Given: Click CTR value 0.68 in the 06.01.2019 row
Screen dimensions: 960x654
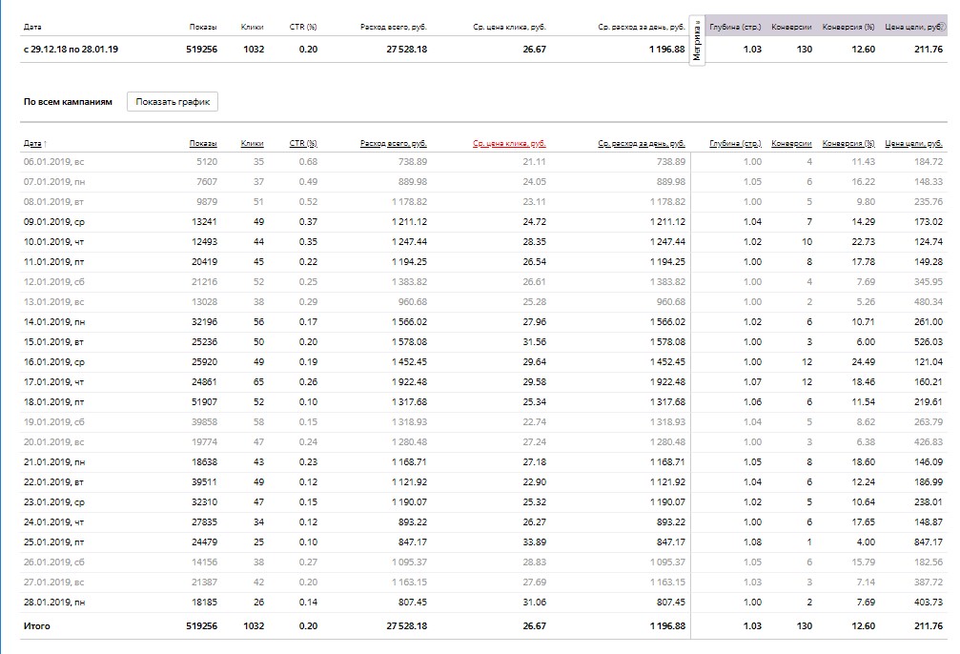Looking at the screenshot, I should click(x=308, y=162).
